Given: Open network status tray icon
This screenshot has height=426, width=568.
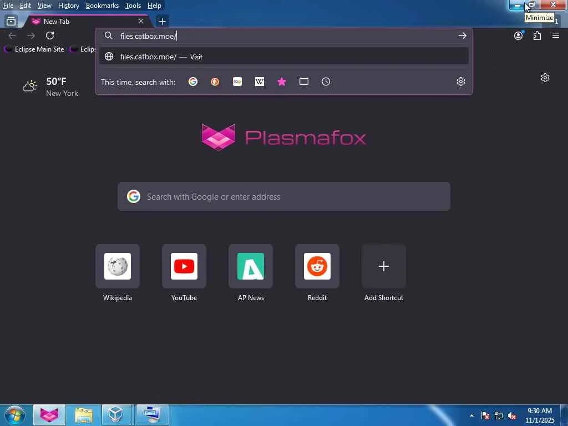Looking at the screenshot, I should pos(499,415).
